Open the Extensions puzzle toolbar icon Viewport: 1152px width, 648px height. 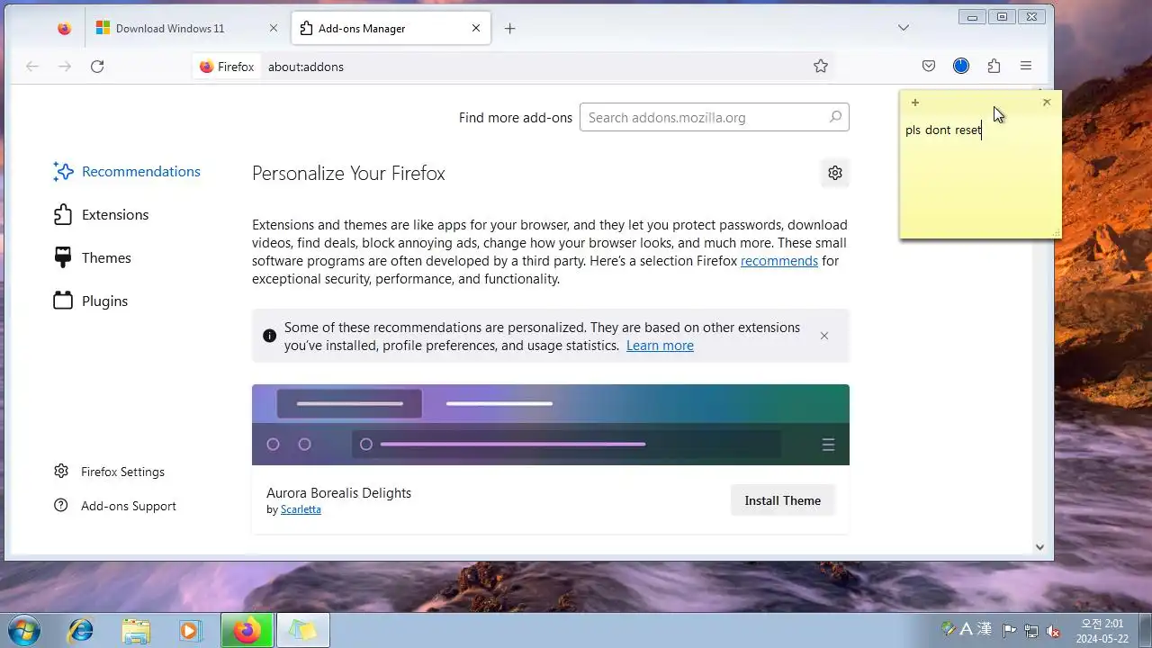994,66
